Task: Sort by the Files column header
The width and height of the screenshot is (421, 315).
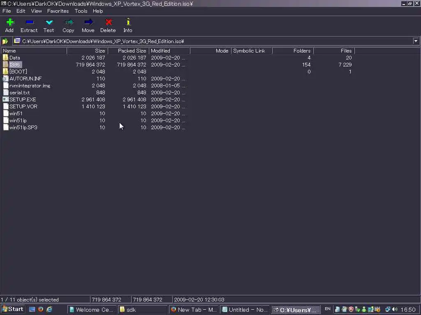Action: tap(334, 50)
